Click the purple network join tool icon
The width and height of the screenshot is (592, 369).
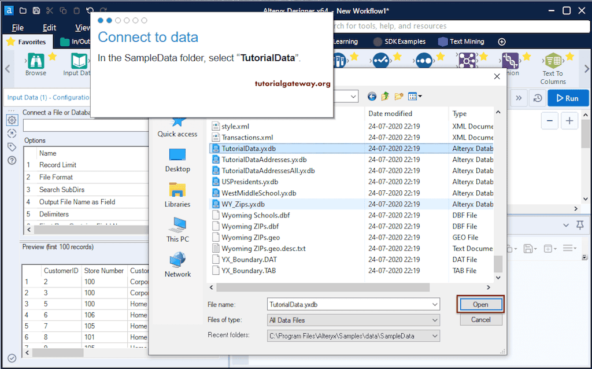pos(467,61)
